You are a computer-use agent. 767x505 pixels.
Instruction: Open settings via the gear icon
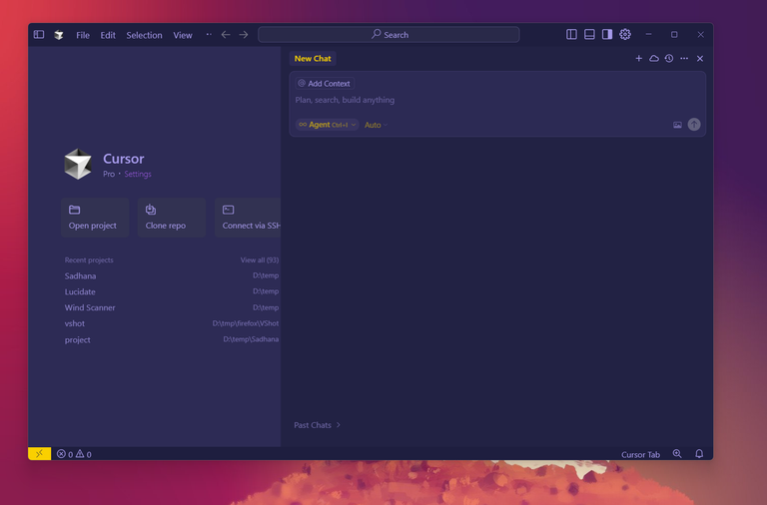click(625, 34)
